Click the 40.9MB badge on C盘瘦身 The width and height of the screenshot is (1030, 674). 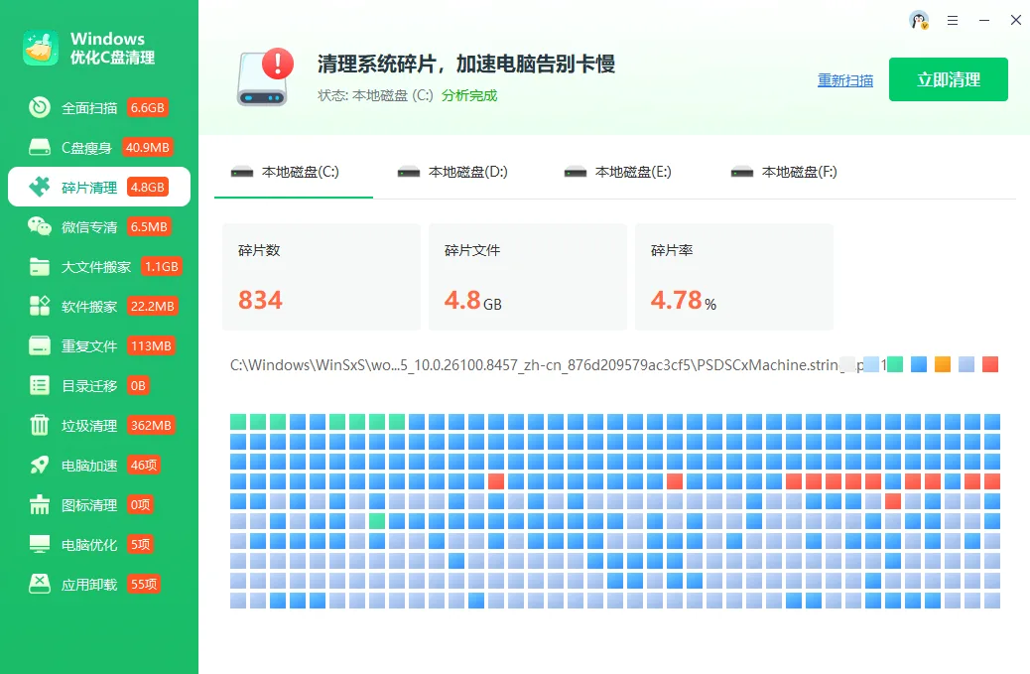click(x=148, y=147)
